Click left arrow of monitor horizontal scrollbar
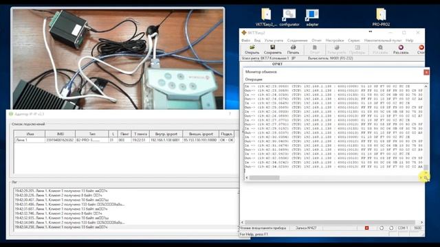440x247 pixels. tap(247, 178)
